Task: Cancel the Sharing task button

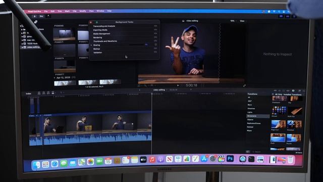Action: [x=156, y=44]
